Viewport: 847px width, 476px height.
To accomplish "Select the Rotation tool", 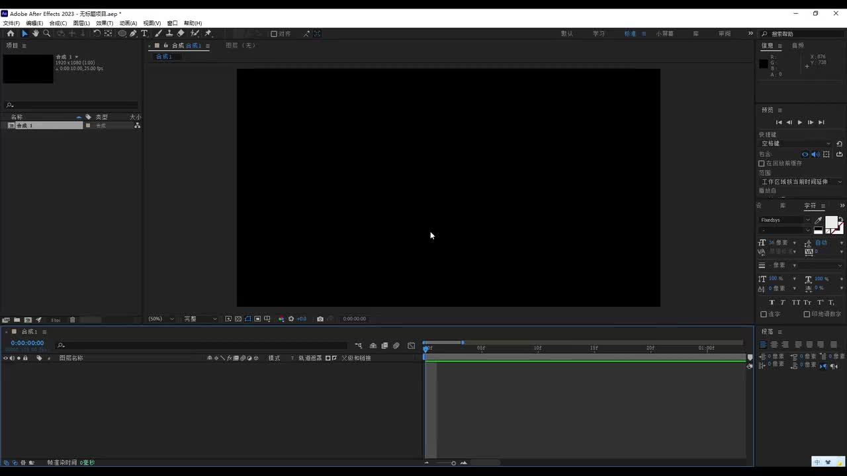I will [97, 33].
